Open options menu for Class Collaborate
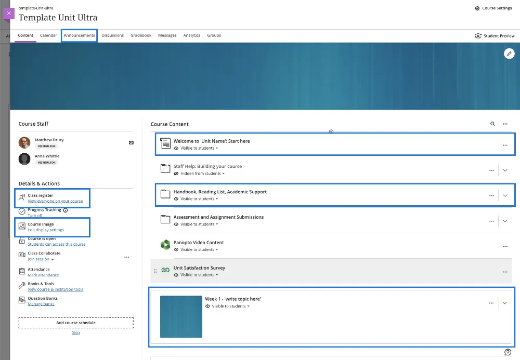The width and height of the screenshot is (520, 360). pos(126,257)
